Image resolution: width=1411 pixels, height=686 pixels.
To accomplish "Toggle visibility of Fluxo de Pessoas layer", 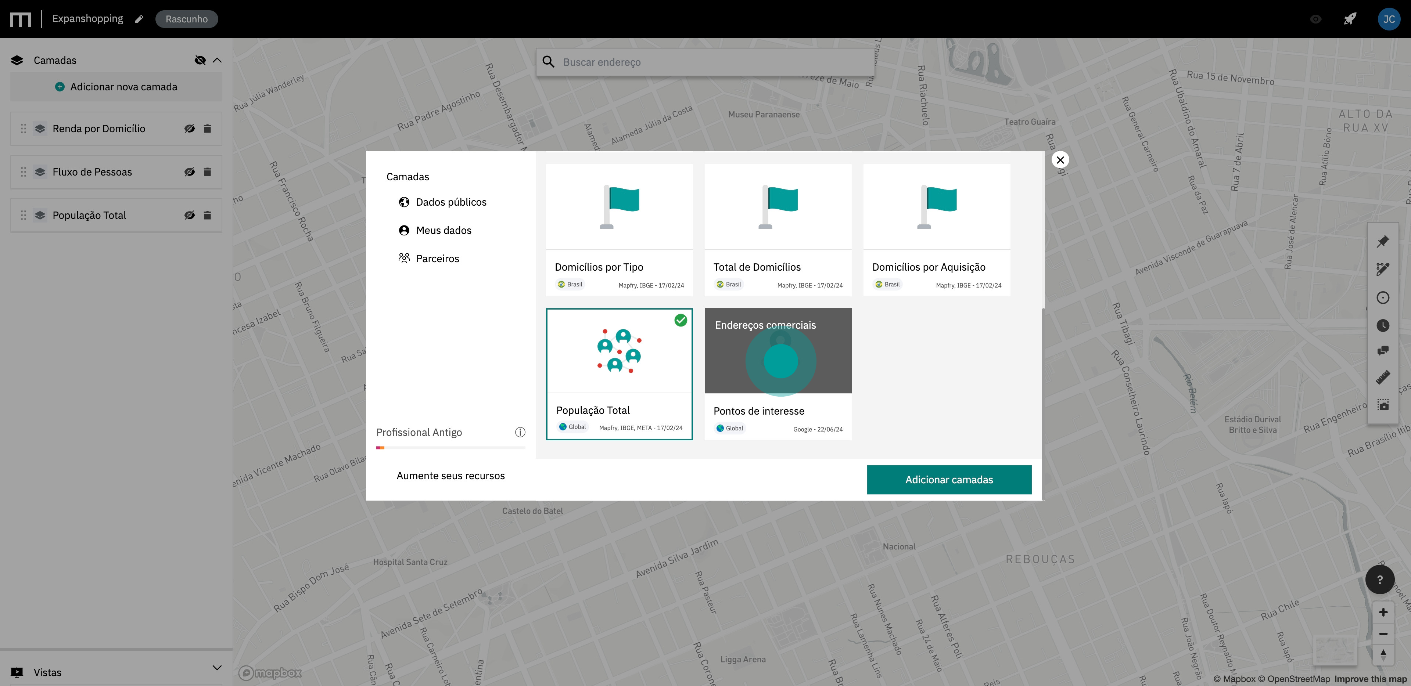I will pyautogui.click(x=190, y=172).
